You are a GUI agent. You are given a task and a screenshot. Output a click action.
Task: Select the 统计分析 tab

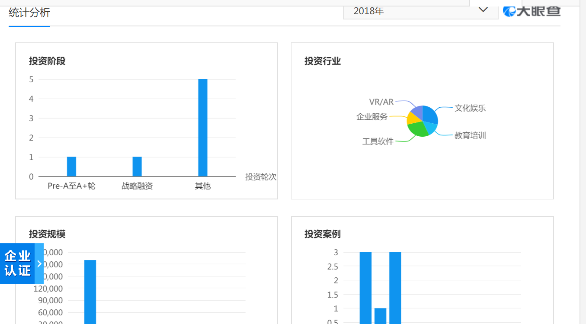(x=29, y=13)
